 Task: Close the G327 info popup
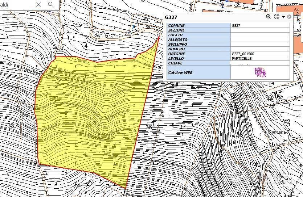click(289, 17)
